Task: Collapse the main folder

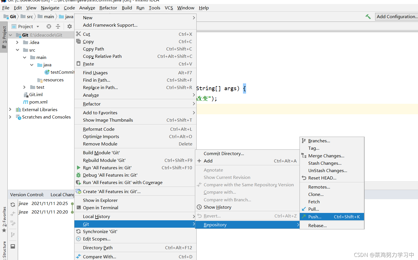Action: click(x=25, y=57)
